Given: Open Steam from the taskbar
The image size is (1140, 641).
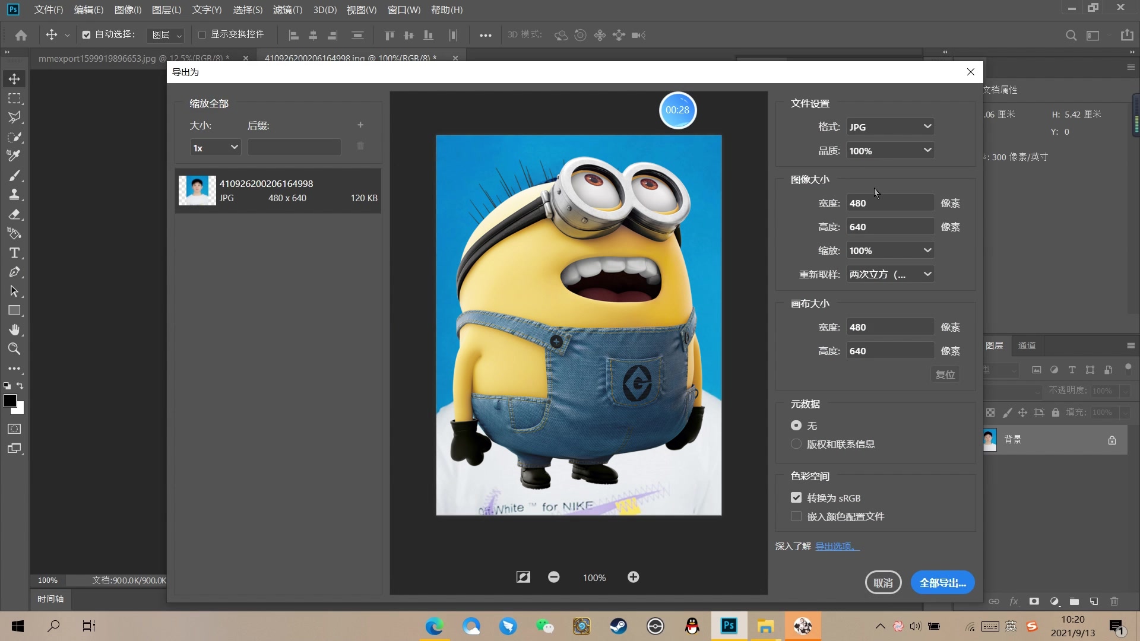Looking at the screenshot, I should coord(619,626).
